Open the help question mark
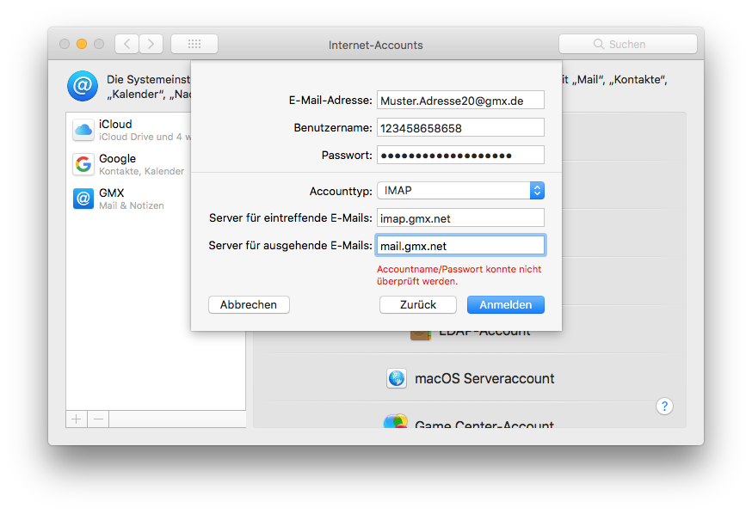This screenshot has height=514, width=752. point(664,406)
